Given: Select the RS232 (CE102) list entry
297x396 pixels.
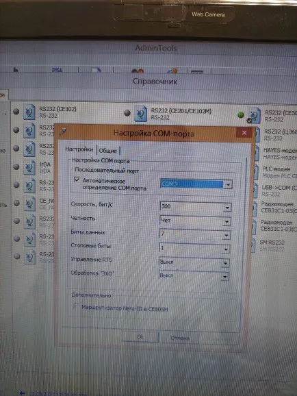Looking at the screenshot, I should coord(57,112).
